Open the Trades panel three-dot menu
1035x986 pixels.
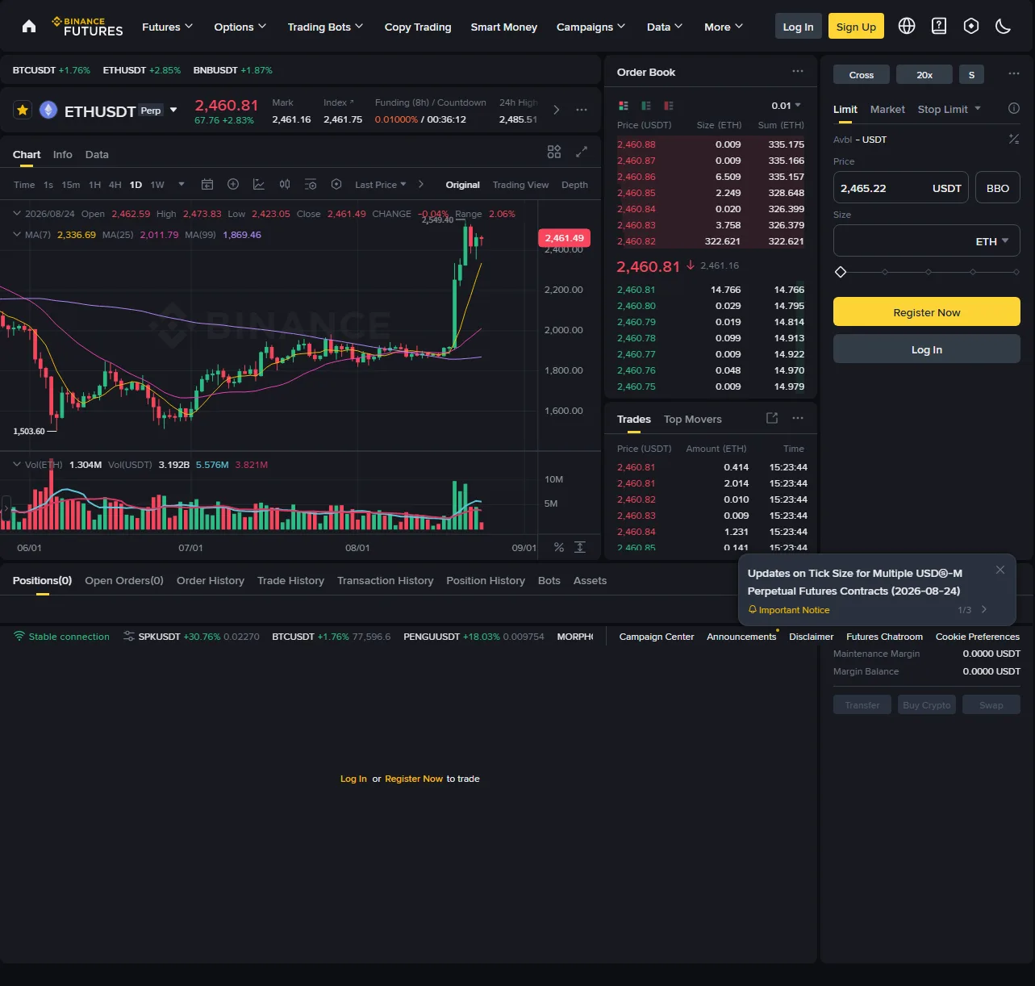(x=798, y=418)
